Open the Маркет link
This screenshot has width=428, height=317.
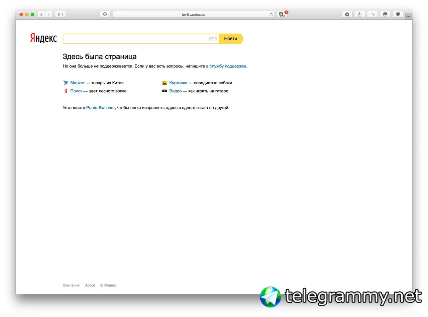pyautogui.click(x=77, y=83)
